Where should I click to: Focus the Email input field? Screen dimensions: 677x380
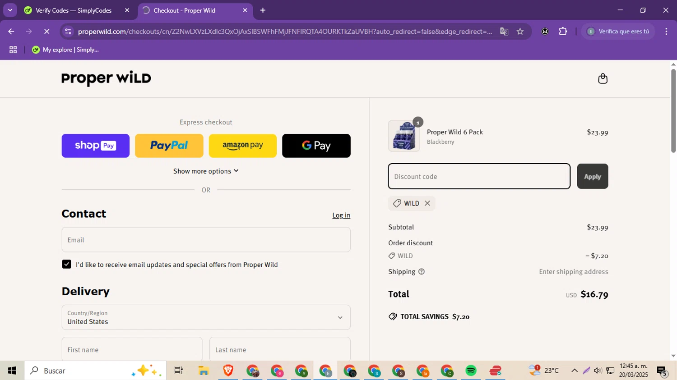[206, 240]
